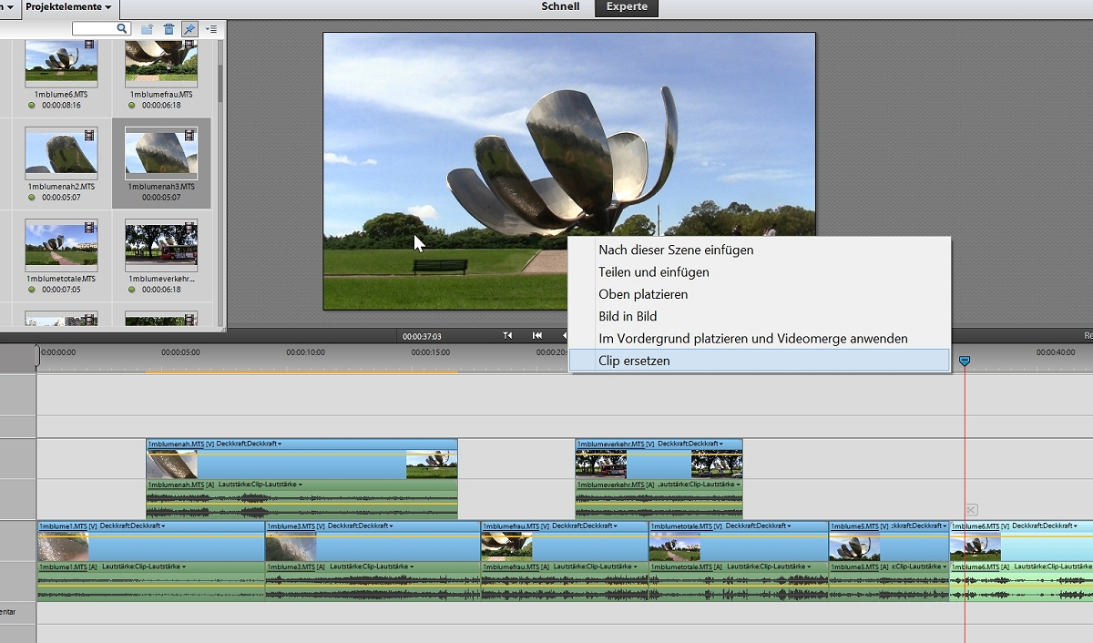Select 1mblumenah3.MTS thumbnail in project panel

tap(161, 152)
